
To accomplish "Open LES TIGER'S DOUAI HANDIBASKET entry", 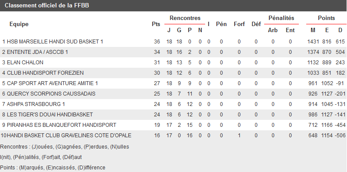I will pos(50,115).
